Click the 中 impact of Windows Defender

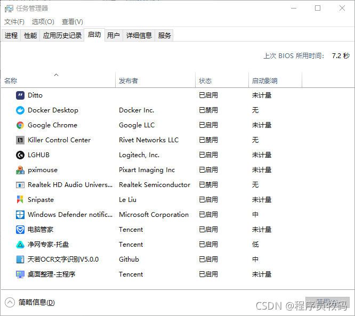tap(255, 215)
